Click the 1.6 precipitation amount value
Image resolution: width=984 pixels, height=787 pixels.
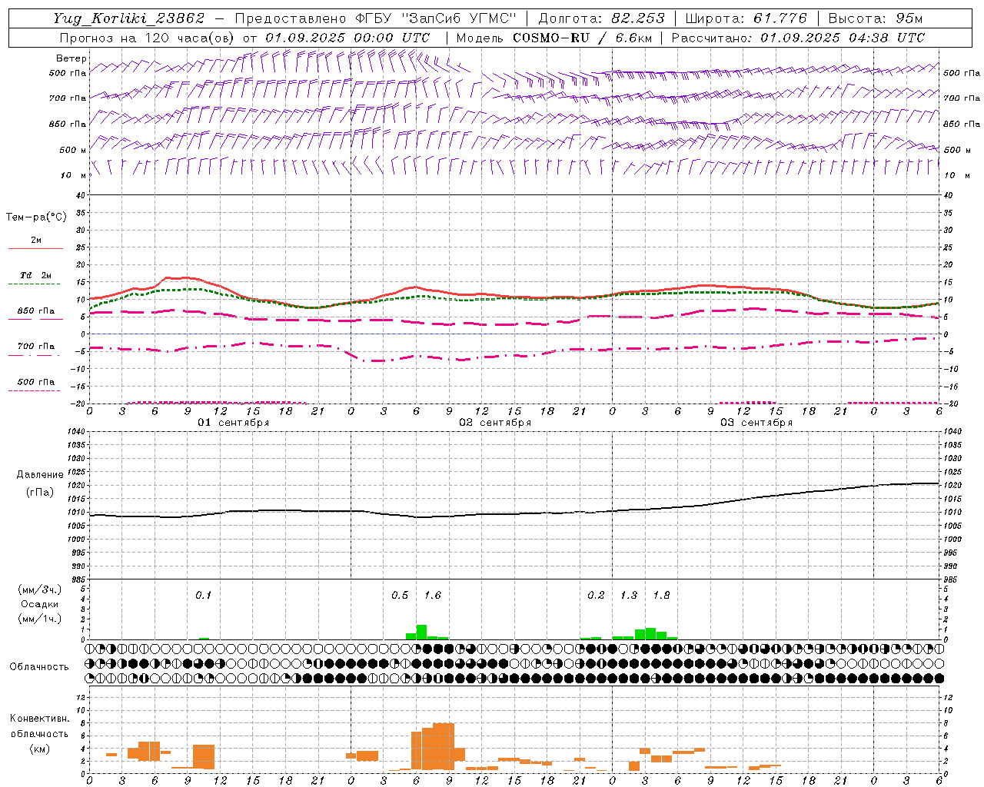click(x=433, y=595)
